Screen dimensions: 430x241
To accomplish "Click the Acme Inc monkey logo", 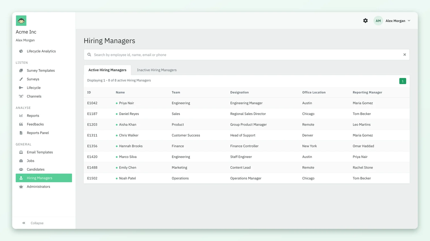I will point(21,21).
